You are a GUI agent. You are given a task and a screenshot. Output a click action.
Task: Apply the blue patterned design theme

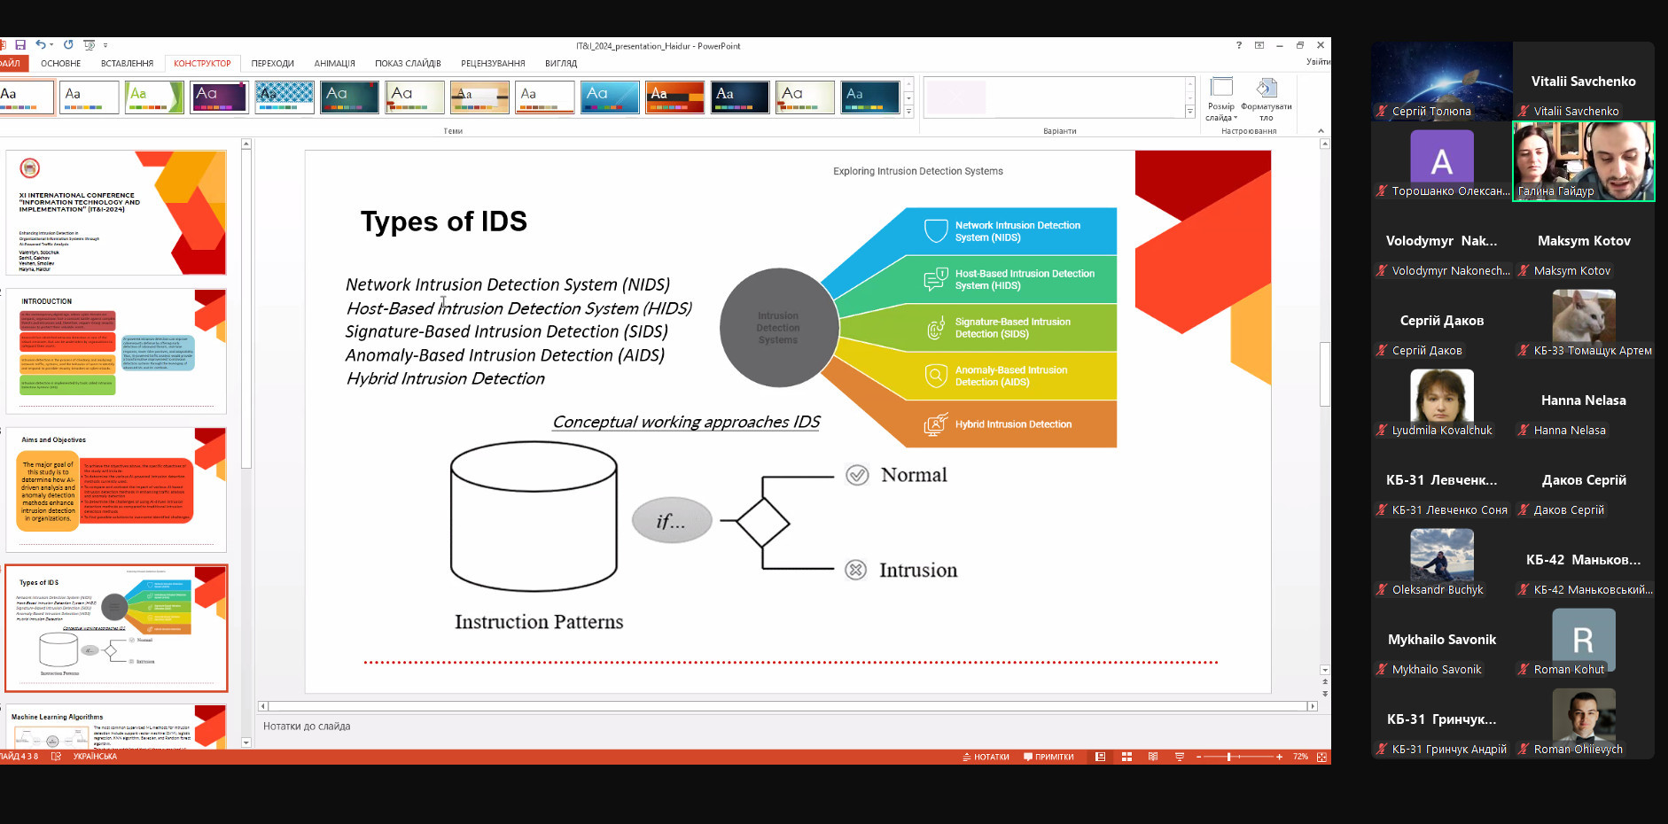pos(284,97)
